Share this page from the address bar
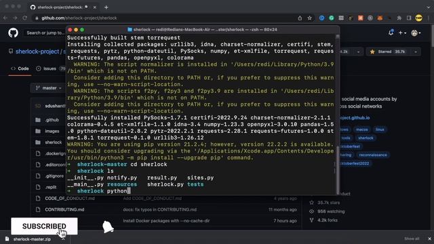Image resolution: width=434 pixels, height=244 pixels. pos(300,18)
